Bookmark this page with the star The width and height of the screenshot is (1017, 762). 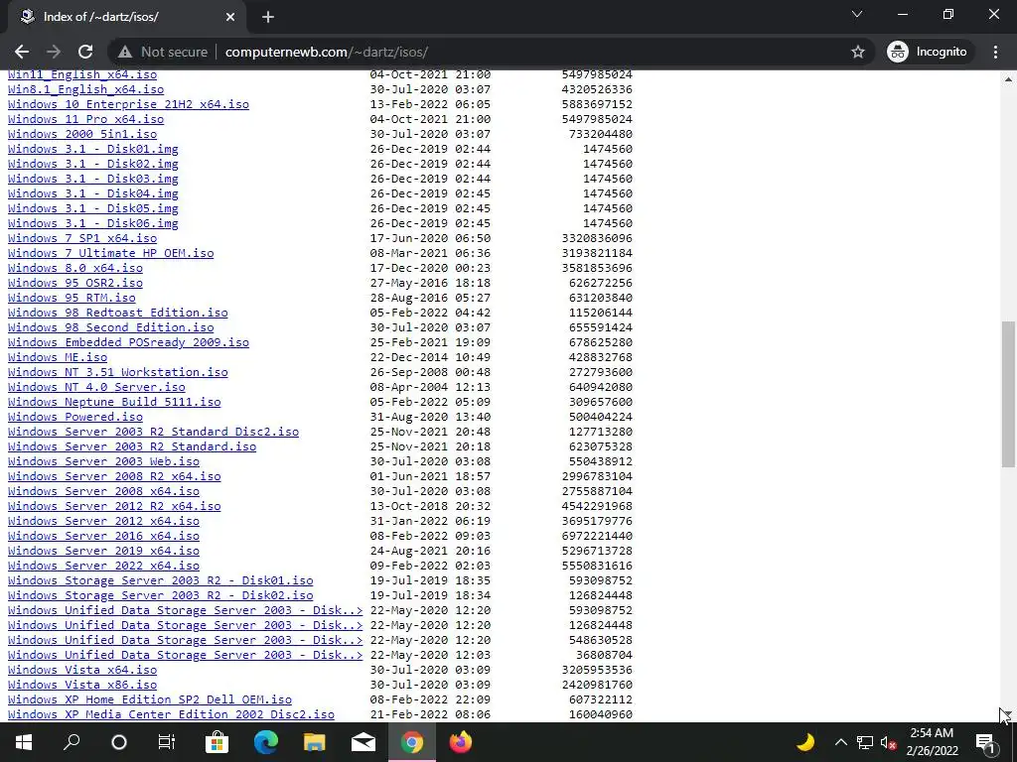(857, 52)
